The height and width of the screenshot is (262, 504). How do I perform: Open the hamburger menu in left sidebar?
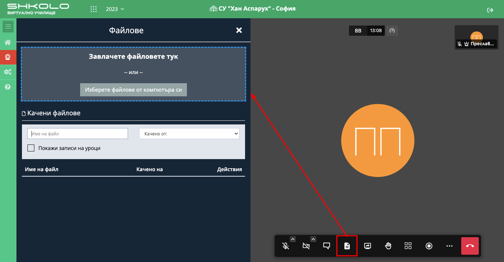pyautogui.click(x=8, y=27)
